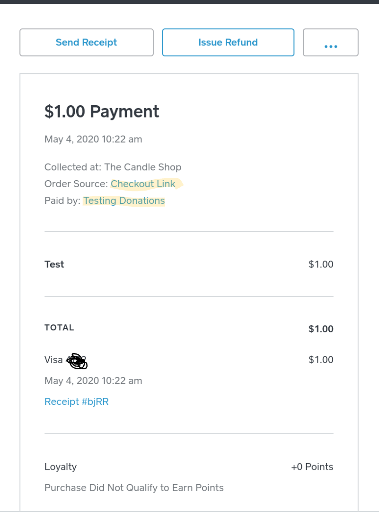The width and height of the screenshot is (379, 512).
Task: Click the Visa payment method label
Action: (x=53, y=360)
